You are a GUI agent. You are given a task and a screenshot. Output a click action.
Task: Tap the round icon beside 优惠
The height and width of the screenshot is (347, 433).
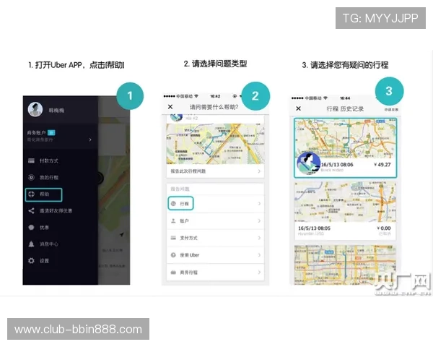click(x=31, y=228)
